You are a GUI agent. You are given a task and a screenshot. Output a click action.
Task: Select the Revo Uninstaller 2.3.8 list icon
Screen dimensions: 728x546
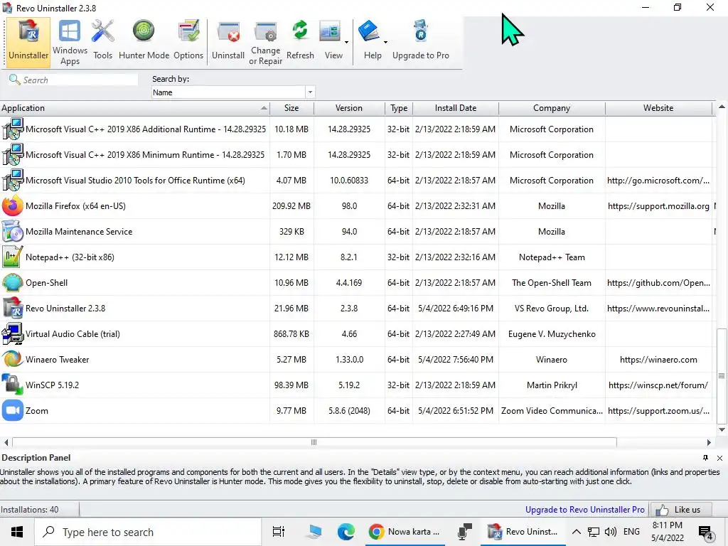[13, 308]
